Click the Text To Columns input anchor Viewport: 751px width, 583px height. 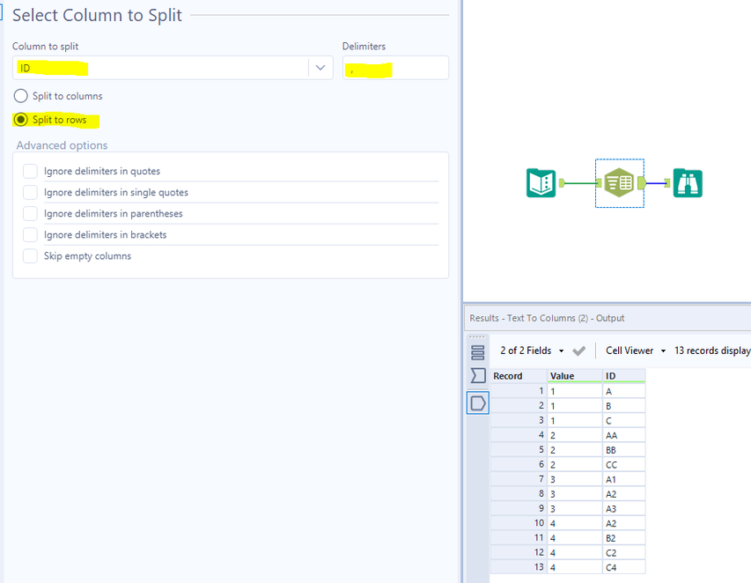(x=599, y=183)
